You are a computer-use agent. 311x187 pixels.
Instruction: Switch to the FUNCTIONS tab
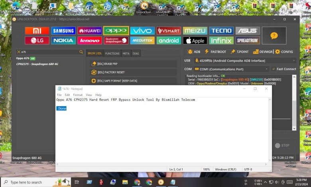[x=112, y=53]
